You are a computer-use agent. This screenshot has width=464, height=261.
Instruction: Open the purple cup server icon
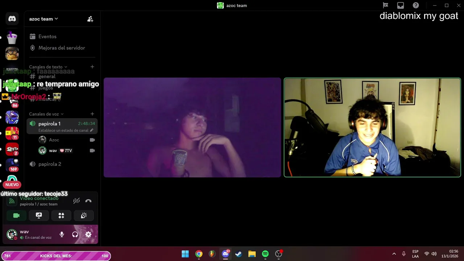pyautogui.click(x=12, y=37)
